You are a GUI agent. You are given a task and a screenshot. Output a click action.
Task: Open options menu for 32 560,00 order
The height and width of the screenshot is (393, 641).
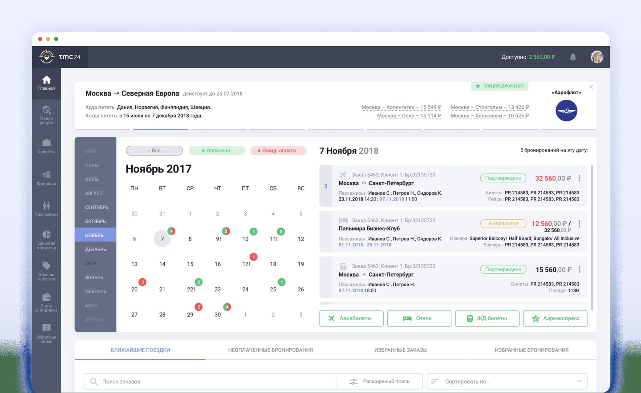(x=579, y=178)
